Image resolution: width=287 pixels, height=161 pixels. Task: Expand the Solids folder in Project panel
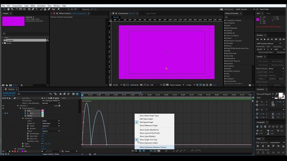coord(3,43)
